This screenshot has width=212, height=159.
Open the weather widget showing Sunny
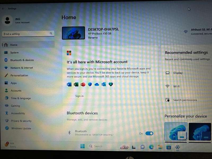[x=10, y=145]
